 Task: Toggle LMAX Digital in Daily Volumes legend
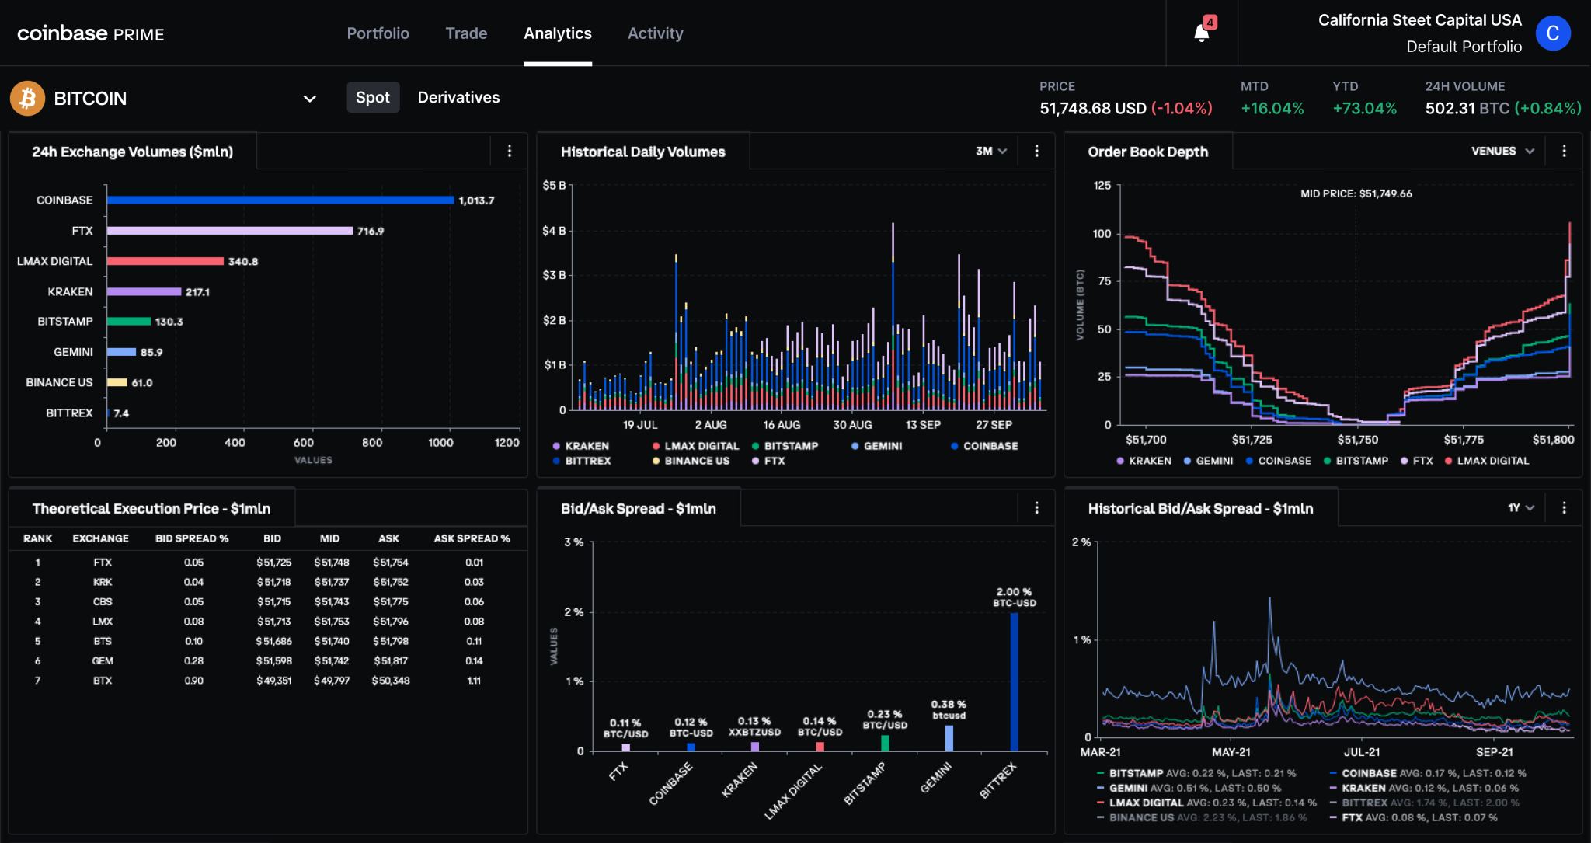coord(696,446)
